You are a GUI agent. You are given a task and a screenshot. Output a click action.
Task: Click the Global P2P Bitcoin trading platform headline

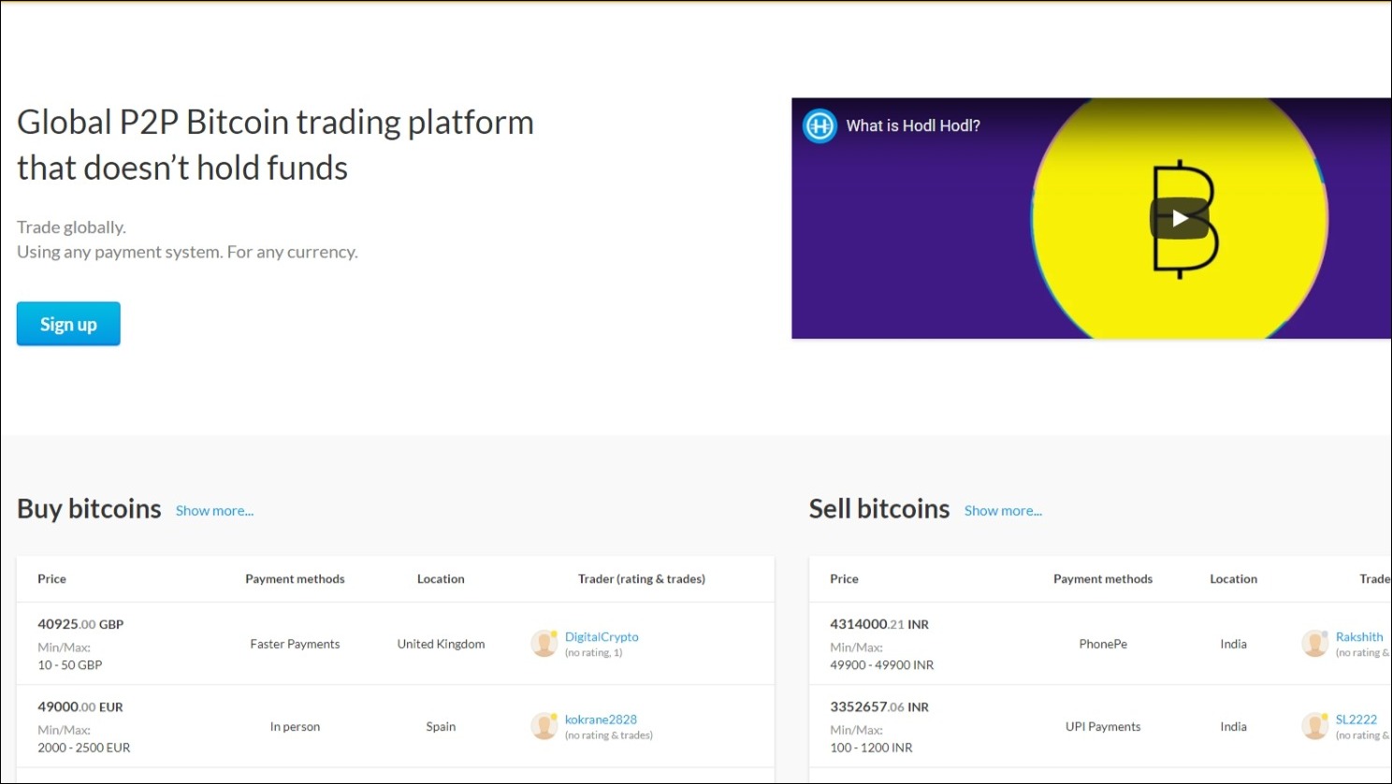click(x=275, y=145)
